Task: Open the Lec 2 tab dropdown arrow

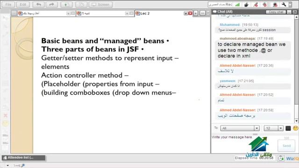Action: tap(186, 14)
